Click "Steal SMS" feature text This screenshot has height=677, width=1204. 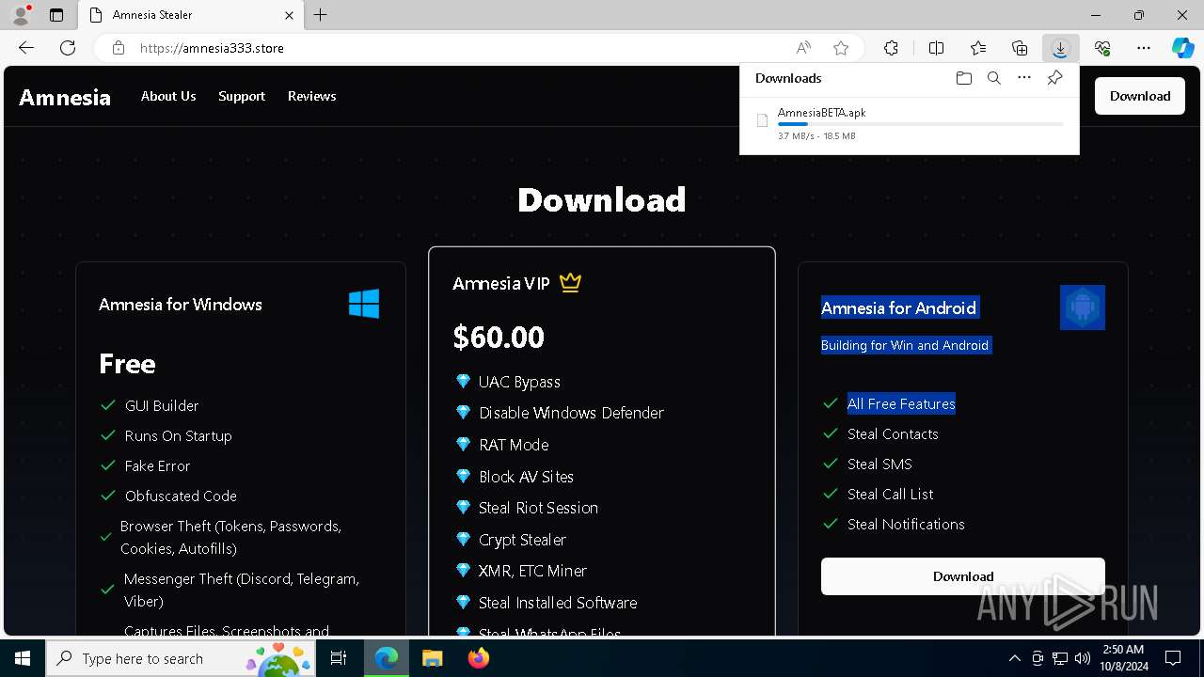point(879,464)
